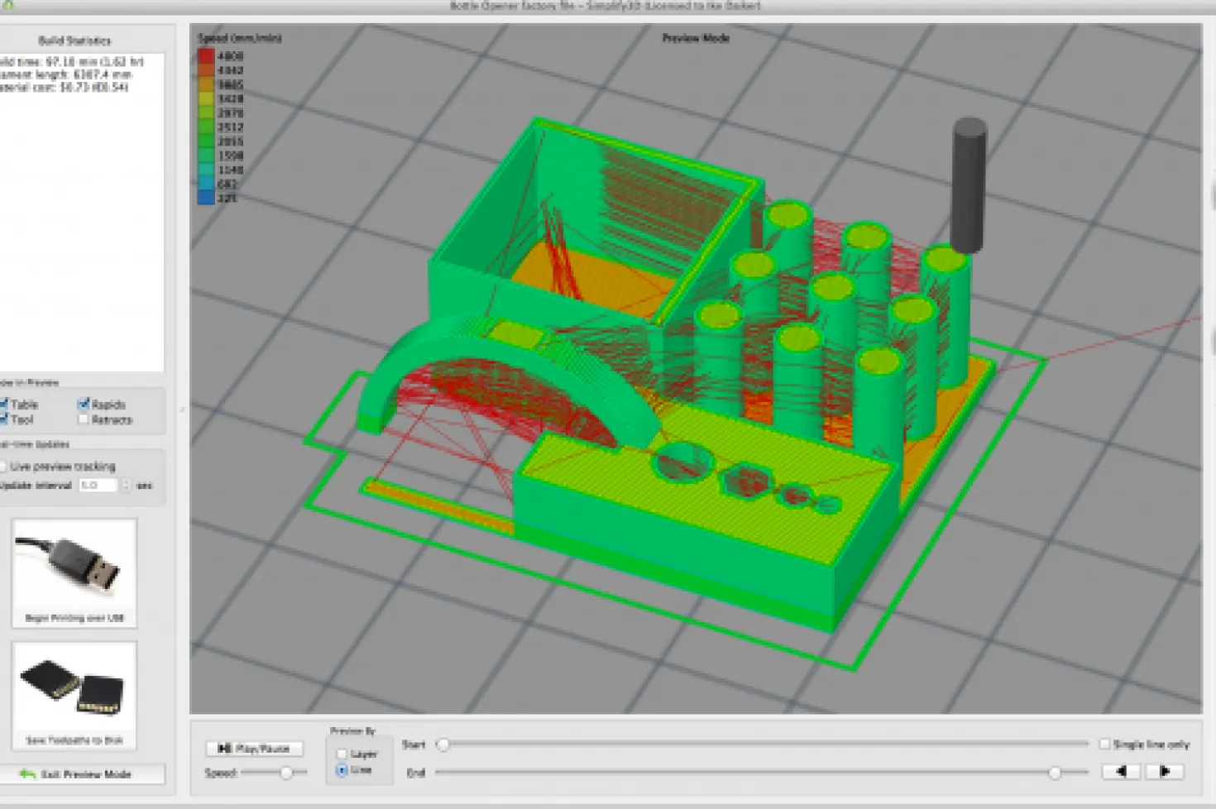Enable Live preview tracking
Viewport: 1216px width, 809px height.
(x=2, y=467)
